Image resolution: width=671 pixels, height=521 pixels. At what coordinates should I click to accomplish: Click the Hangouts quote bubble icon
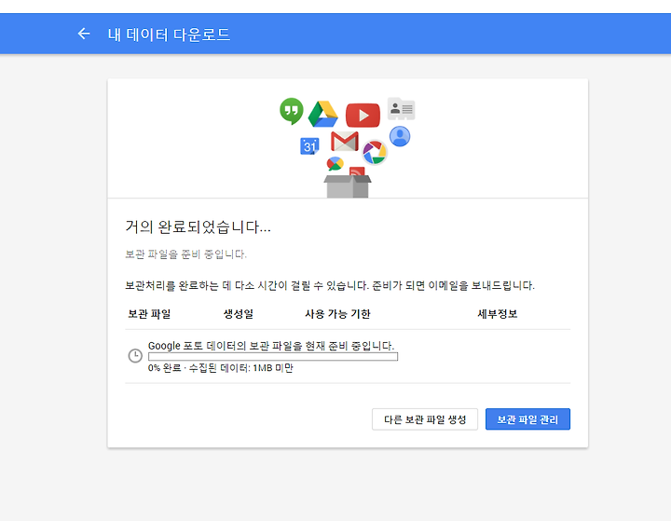click(x=292, y=111)
